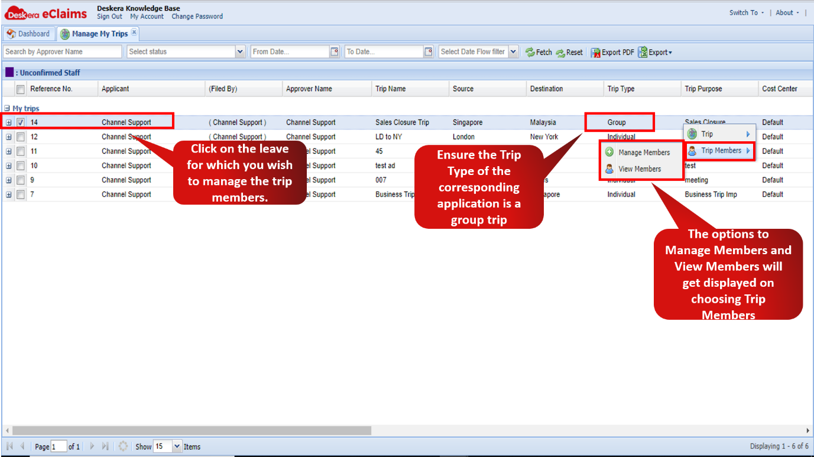
Task: Click the Deskera eClaims logo
Action: (46, 13)
